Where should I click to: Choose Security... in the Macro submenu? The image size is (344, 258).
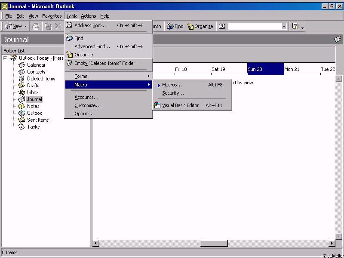192,93
